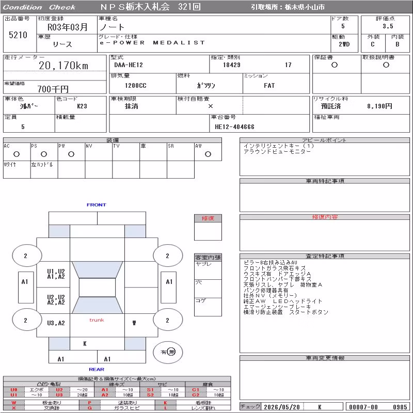Click the note エマージェンシーブレーキ

277,307
